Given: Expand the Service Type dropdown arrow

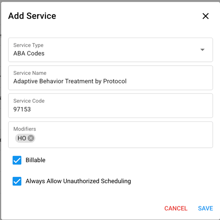Looking at the screenshot, I should pyautogui.click(x=202, y=50).
